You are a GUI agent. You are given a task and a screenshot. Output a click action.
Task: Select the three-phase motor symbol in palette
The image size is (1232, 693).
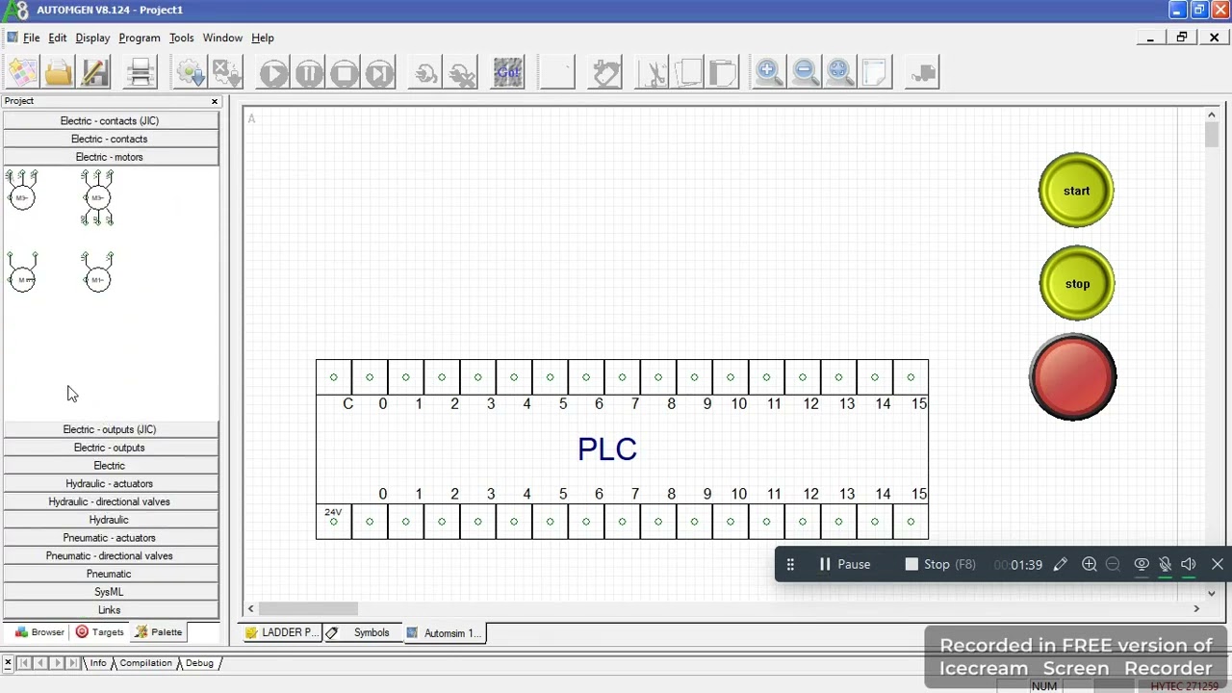[22, 191]
